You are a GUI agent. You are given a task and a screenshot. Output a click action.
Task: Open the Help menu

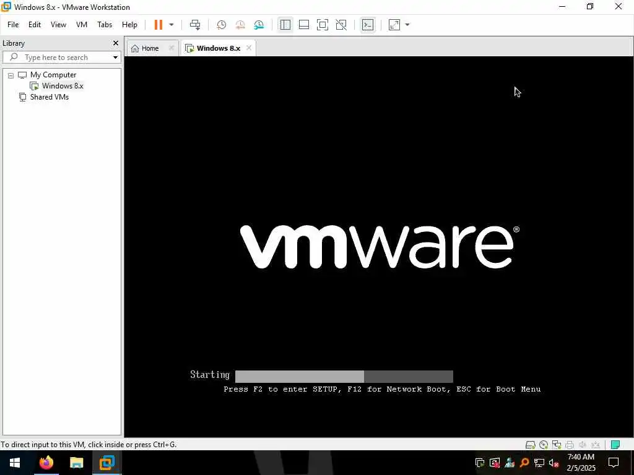(x=130, y=25)
